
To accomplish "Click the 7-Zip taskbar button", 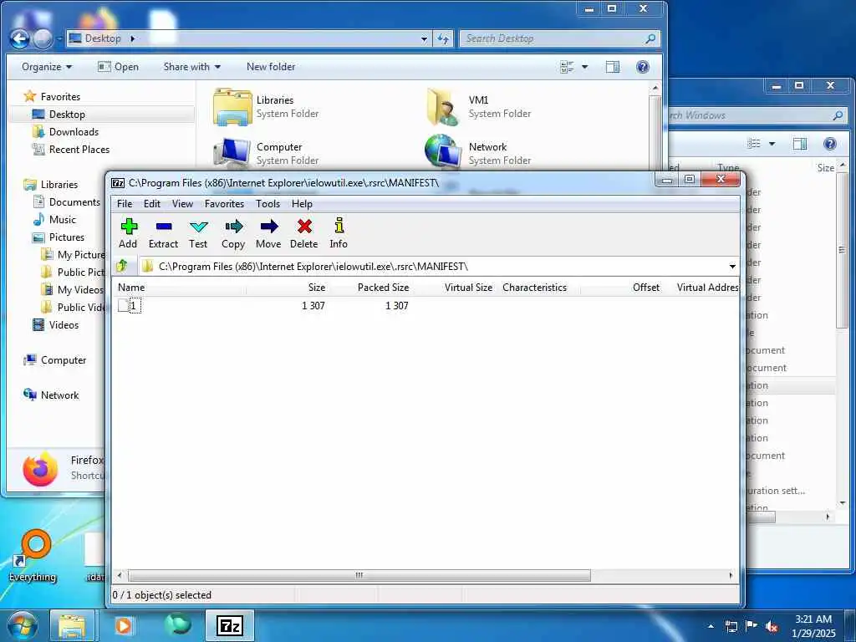I will [230, 625].
